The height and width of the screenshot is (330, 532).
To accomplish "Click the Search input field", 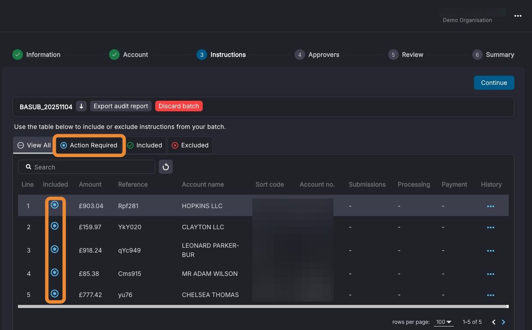I will point(87,167).
